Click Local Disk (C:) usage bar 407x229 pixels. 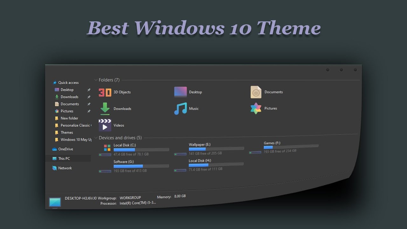point(141,149)
